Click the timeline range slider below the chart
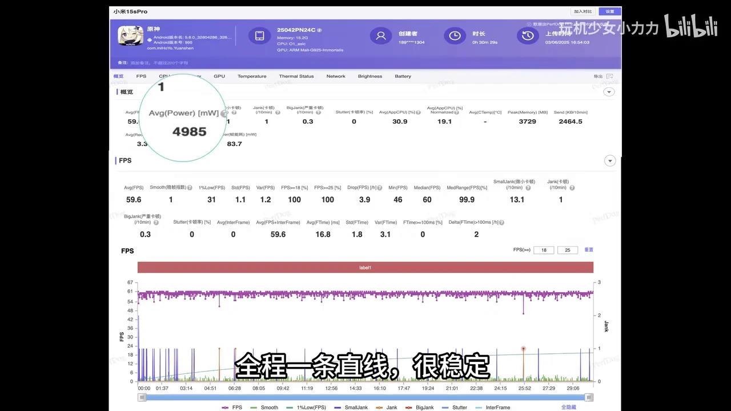This screenshot has width=731, height=411. pos(365,397)
